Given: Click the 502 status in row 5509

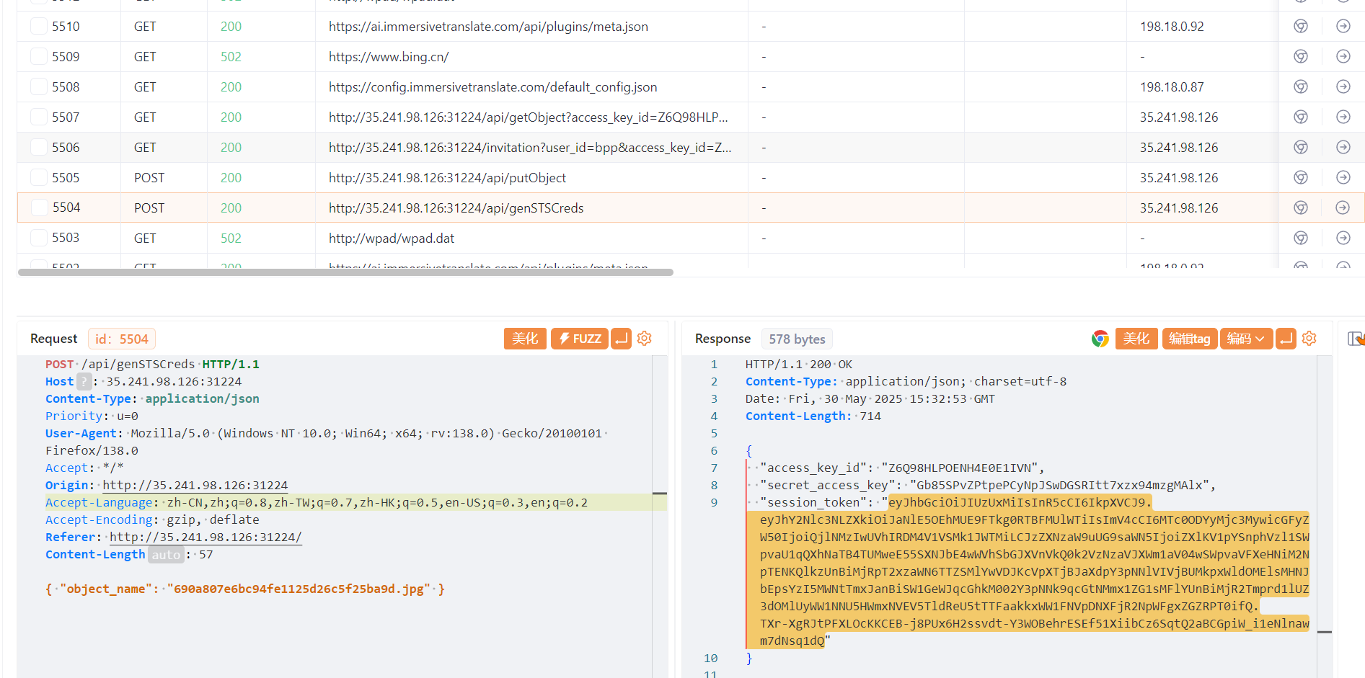Looking at the screenshot, I should pyautogui.click(x=231, y=57).
